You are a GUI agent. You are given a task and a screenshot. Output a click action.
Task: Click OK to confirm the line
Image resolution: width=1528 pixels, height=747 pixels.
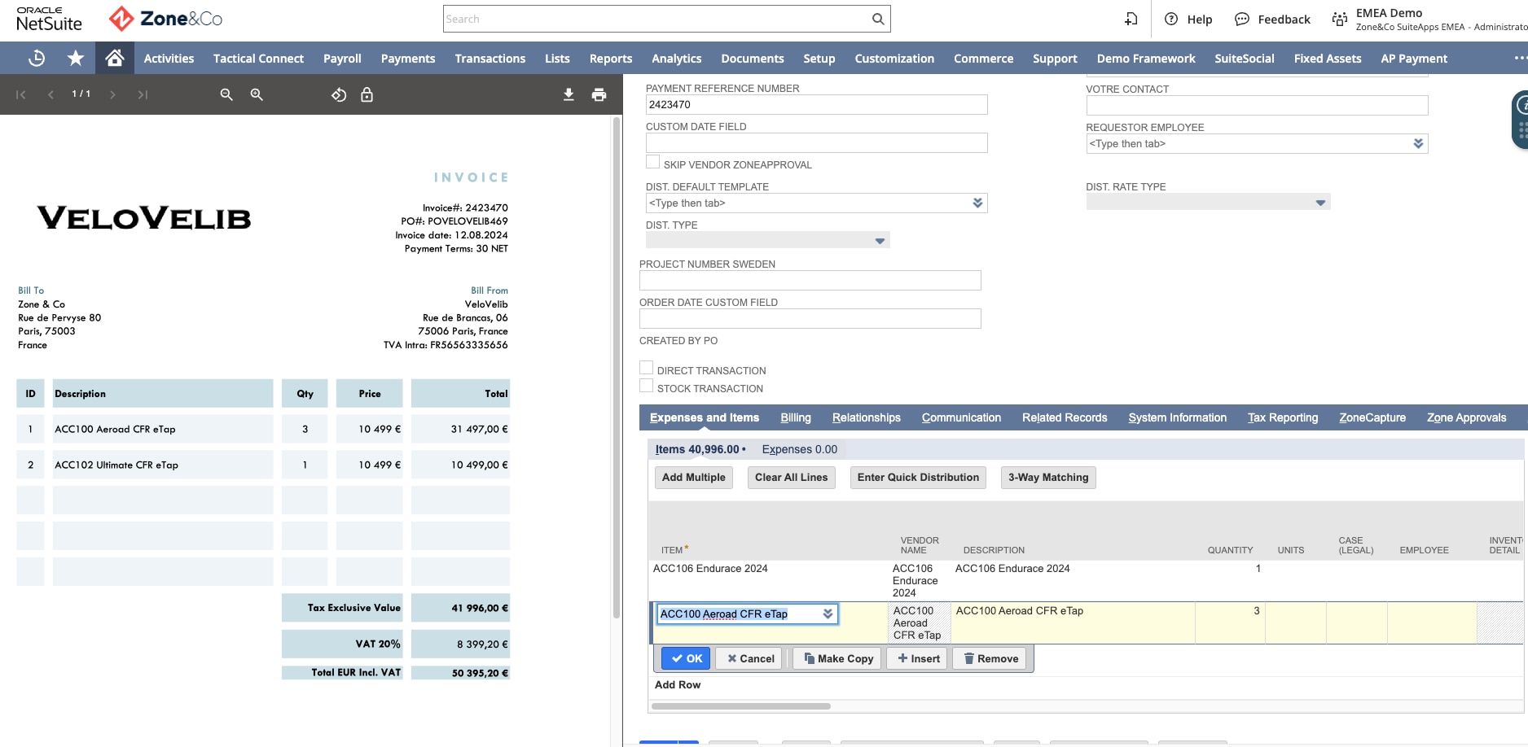pyautogui.click(x=686, y=658)
